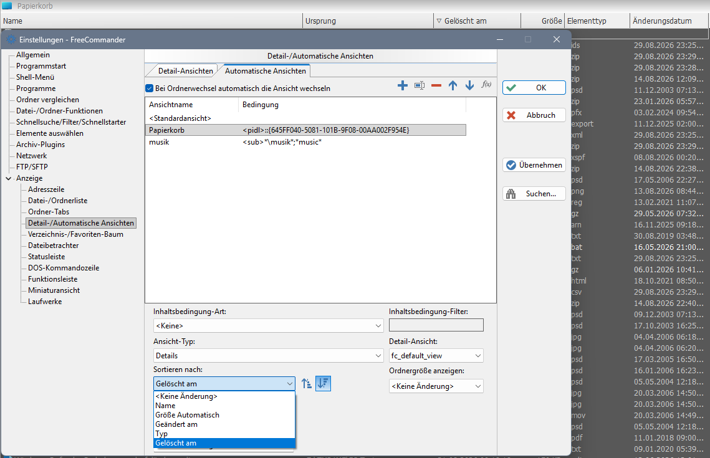Select Funktionsleiste tree item
This screenshot has width=710, height=458.
coord(52,279)
